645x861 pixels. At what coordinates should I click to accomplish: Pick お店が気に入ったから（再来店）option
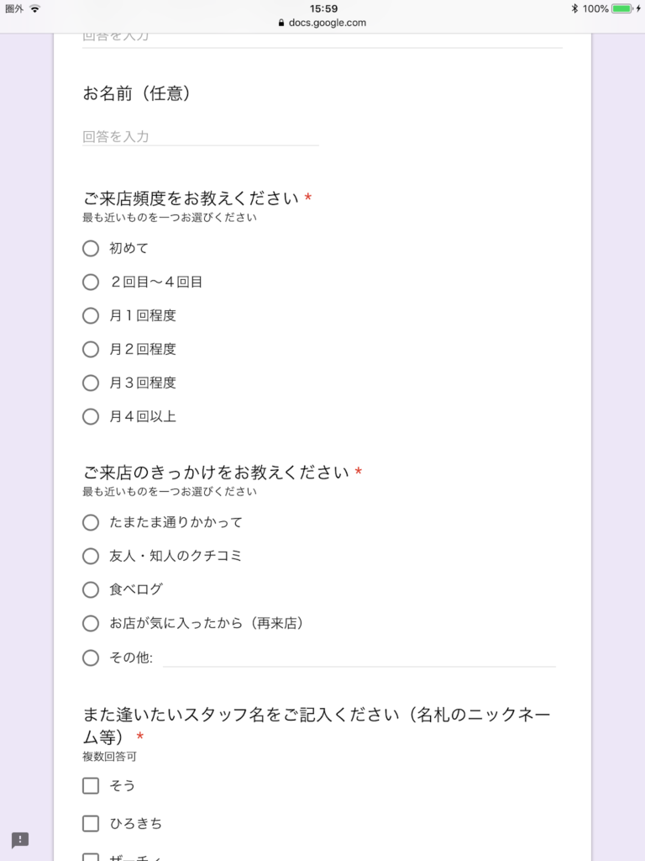tap(91, 623)
